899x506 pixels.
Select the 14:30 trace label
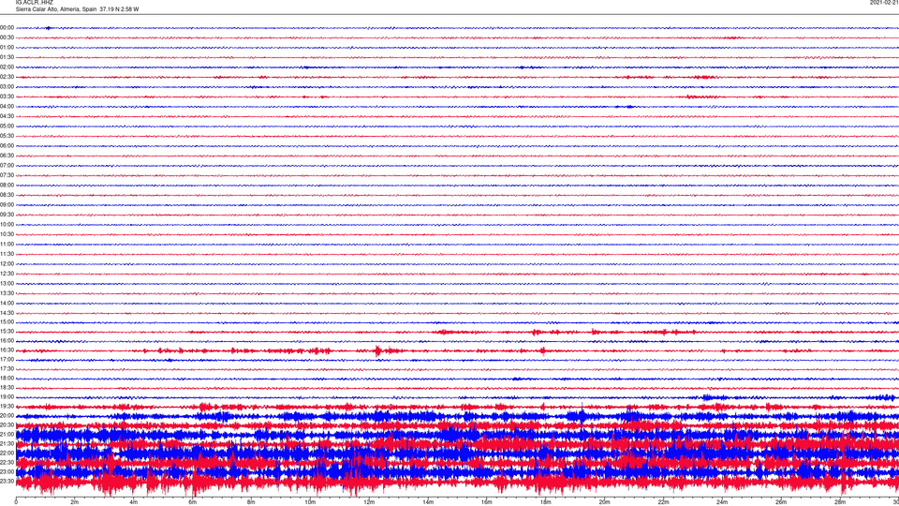click(7, 313)
